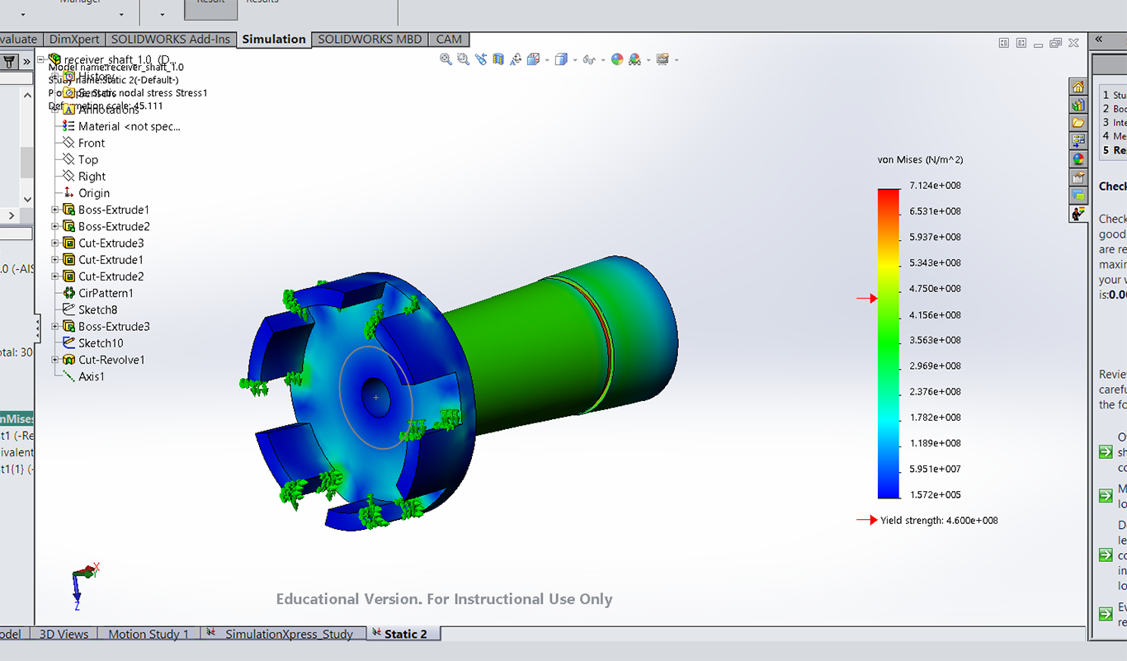Open the Motion Study 1 tab
This screenshot has width=1127, height=661.
click(x=149, y=634)
